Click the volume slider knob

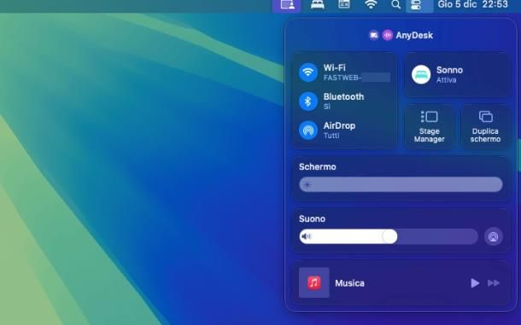click(389, 236)
